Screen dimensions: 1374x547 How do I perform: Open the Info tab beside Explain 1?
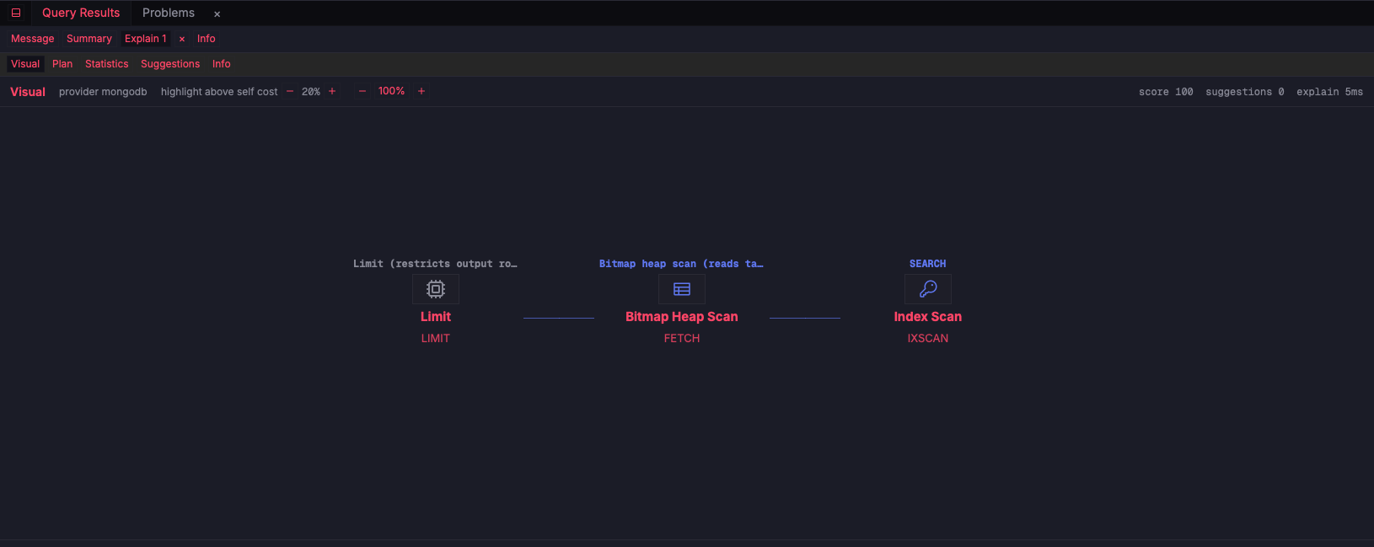[207, 39]
